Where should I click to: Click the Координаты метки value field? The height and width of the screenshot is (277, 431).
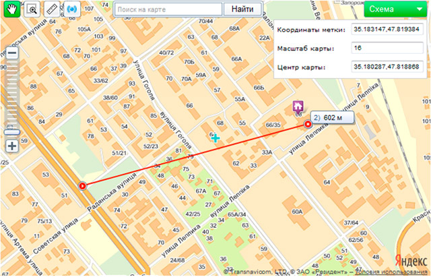[x=387, y=30]
